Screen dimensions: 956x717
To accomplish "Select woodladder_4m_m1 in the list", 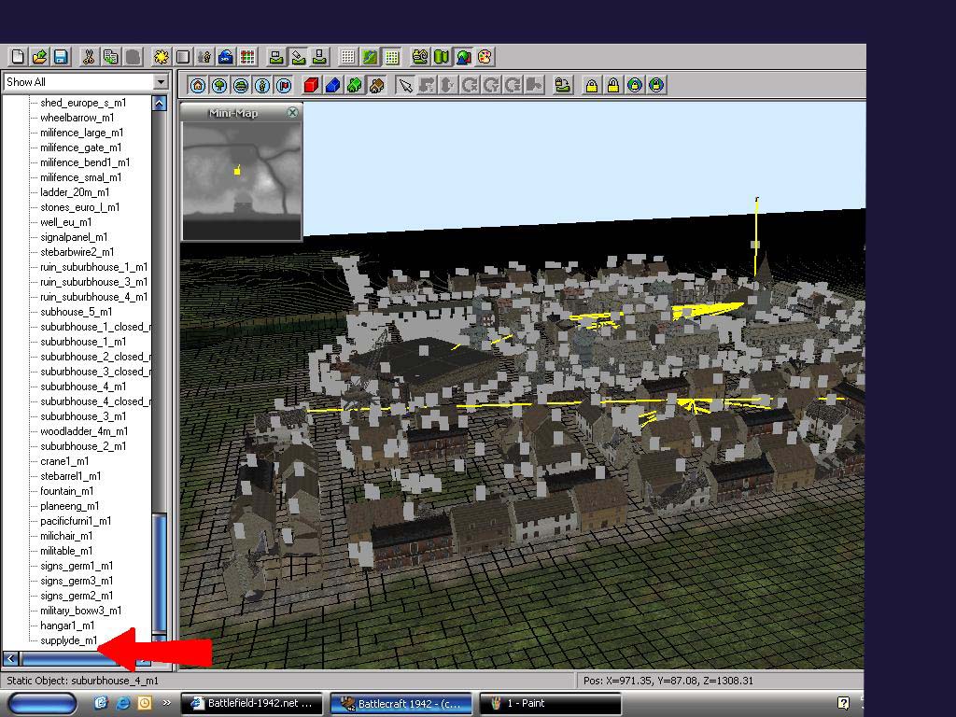I will [x=83, y=431].
